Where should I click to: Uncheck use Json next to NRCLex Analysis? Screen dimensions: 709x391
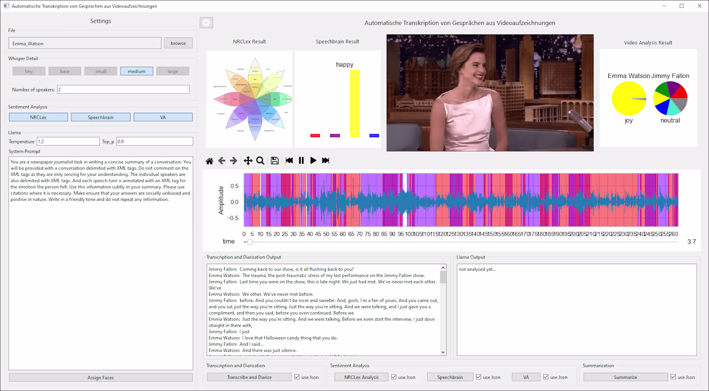394,377
